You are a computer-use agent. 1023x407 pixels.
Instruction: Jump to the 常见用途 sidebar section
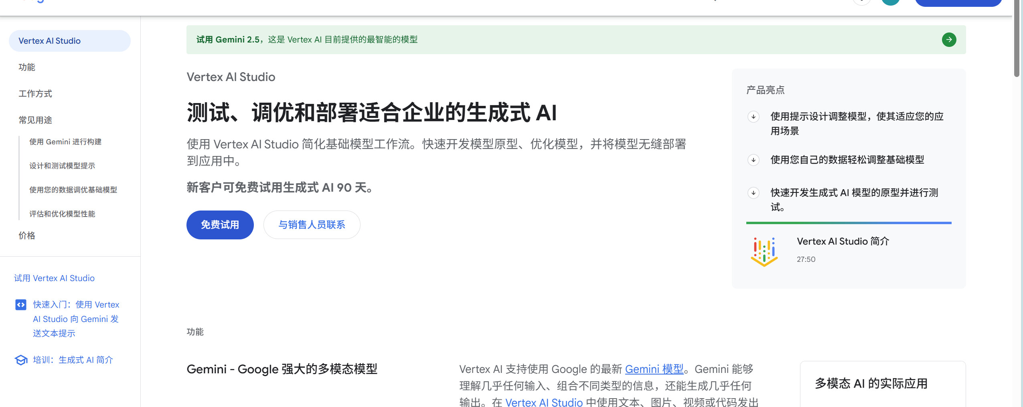point(35,120)
